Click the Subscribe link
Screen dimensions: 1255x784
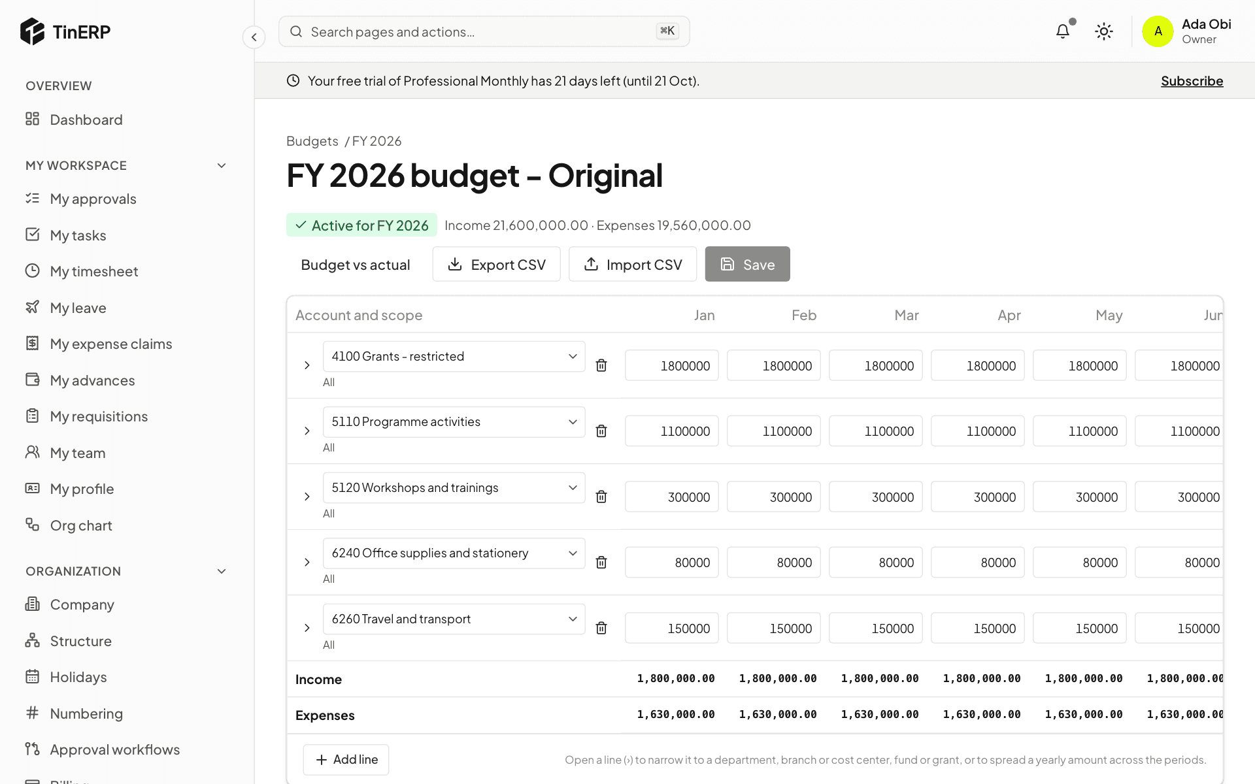[x=1192, y=81]
